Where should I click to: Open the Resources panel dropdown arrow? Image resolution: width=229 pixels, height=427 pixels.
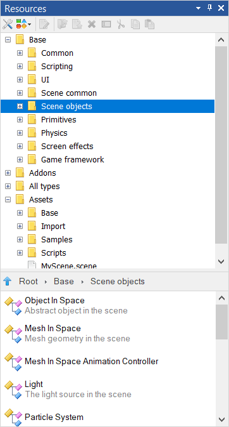click(x=198, y=8)
